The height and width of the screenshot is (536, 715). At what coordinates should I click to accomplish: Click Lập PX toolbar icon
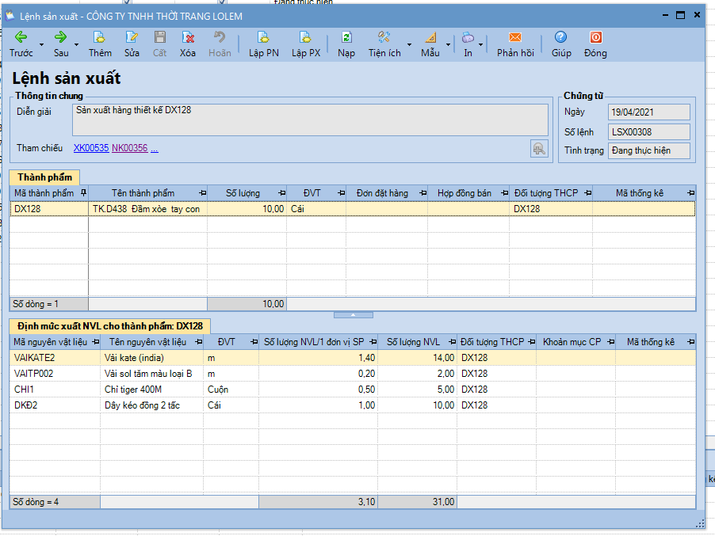click(305, 37)
